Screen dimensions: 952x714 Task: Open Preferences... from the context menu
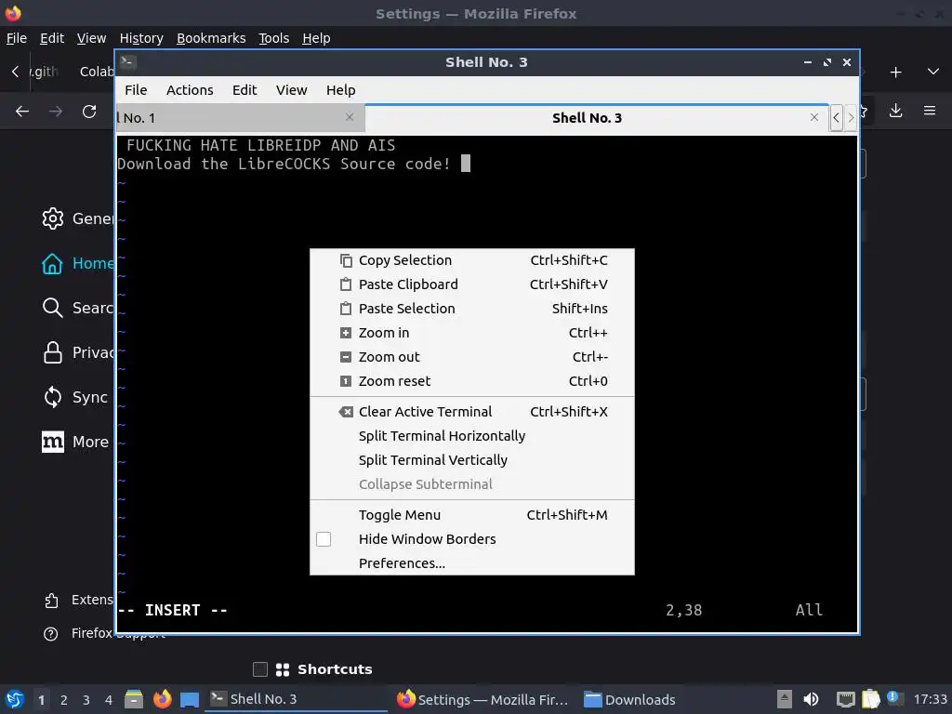tap(471, 563)
